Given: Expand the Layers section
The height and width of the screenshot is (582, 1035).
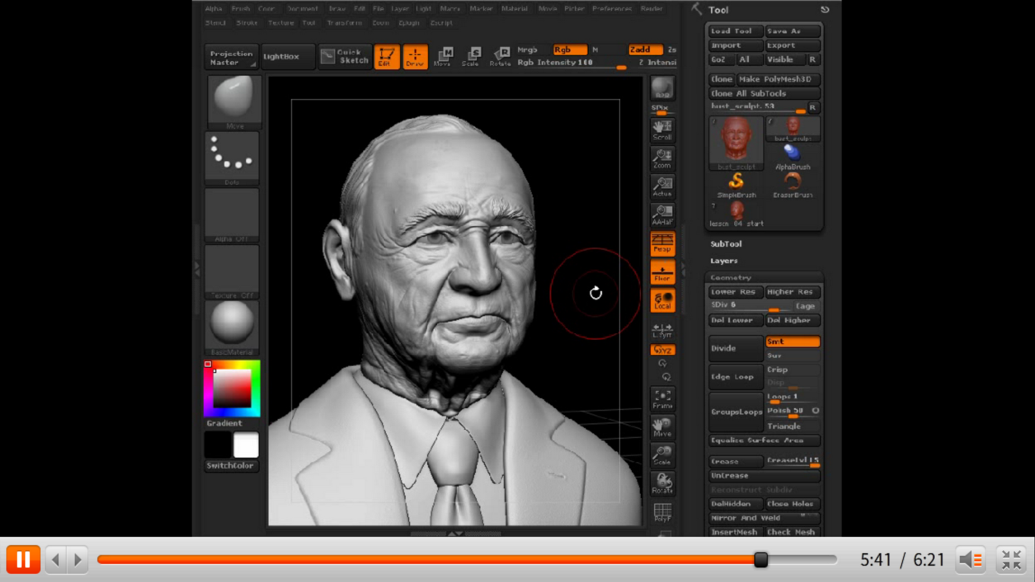Looking at the screenshot, I should (723, 261).
